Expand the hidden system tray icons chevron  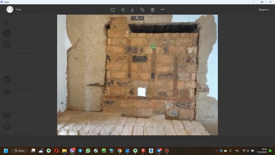tap(217, 151)
